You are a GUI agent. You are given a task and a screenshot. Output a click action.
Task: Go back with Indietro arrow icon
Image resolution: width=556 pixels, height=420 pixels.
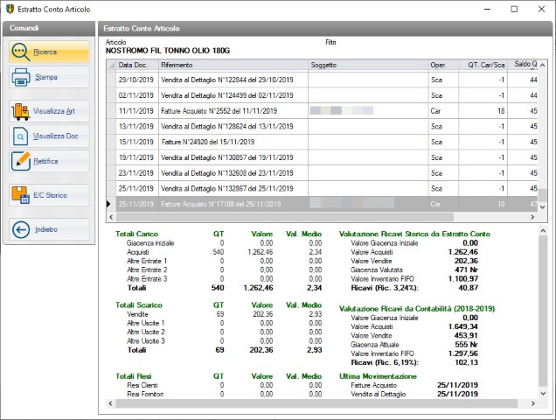[x=22, y=229]
